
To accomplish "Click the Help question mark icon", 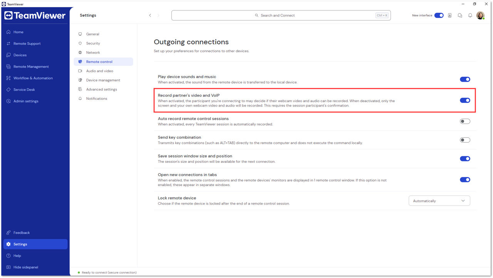I will (x=8, y=256).
